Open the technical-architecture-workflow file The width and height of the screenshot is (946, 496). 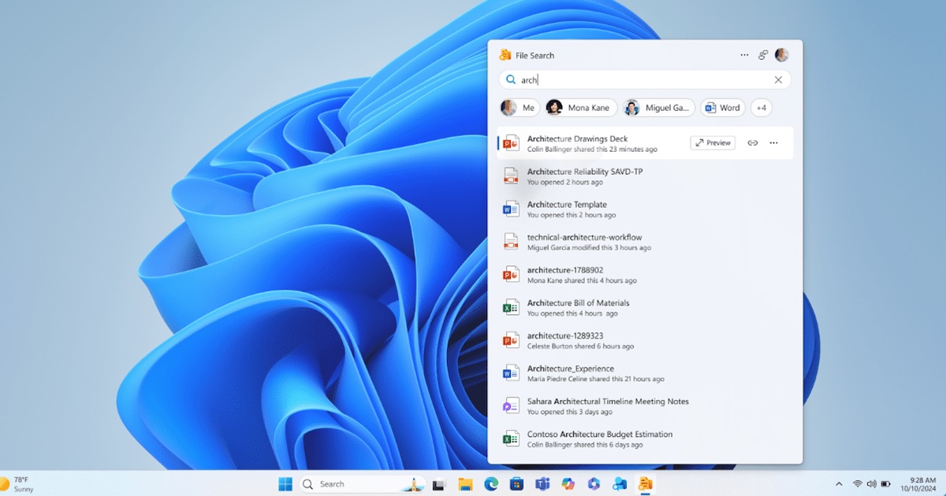tap(645, 242)
